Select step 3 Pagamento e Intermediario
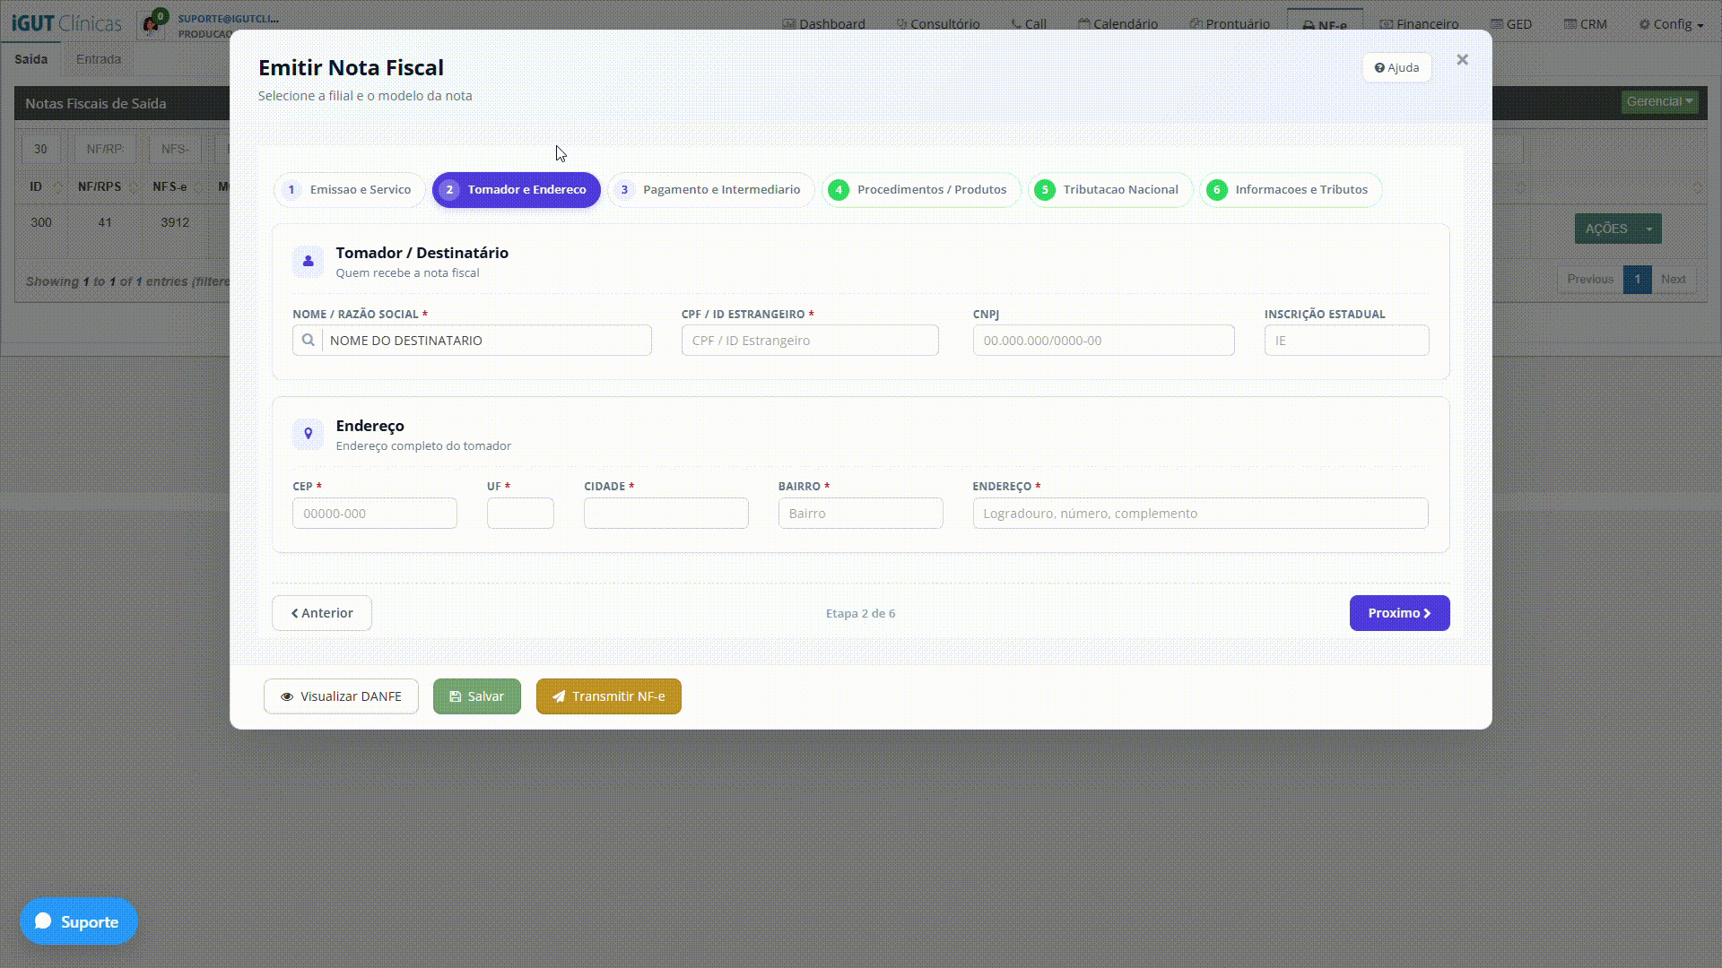 (x=711, y=190)
